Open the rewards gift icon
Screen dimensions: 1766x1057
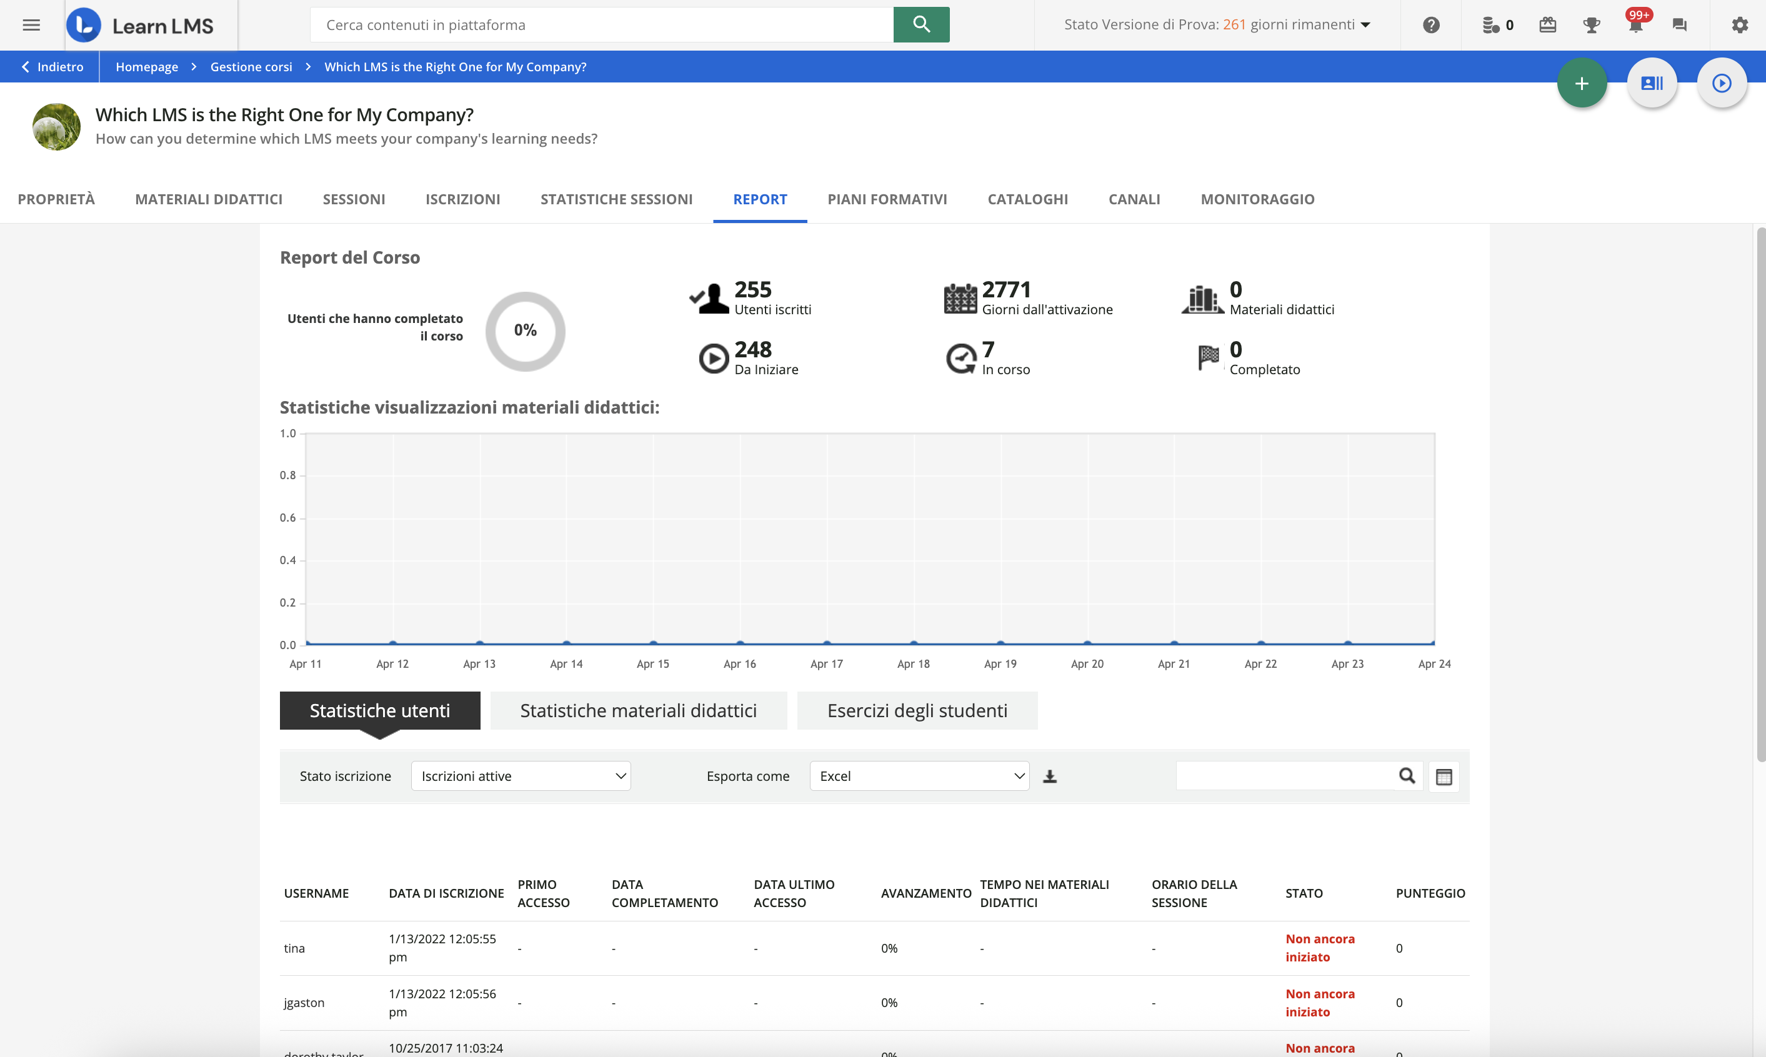click(1547, 25)
